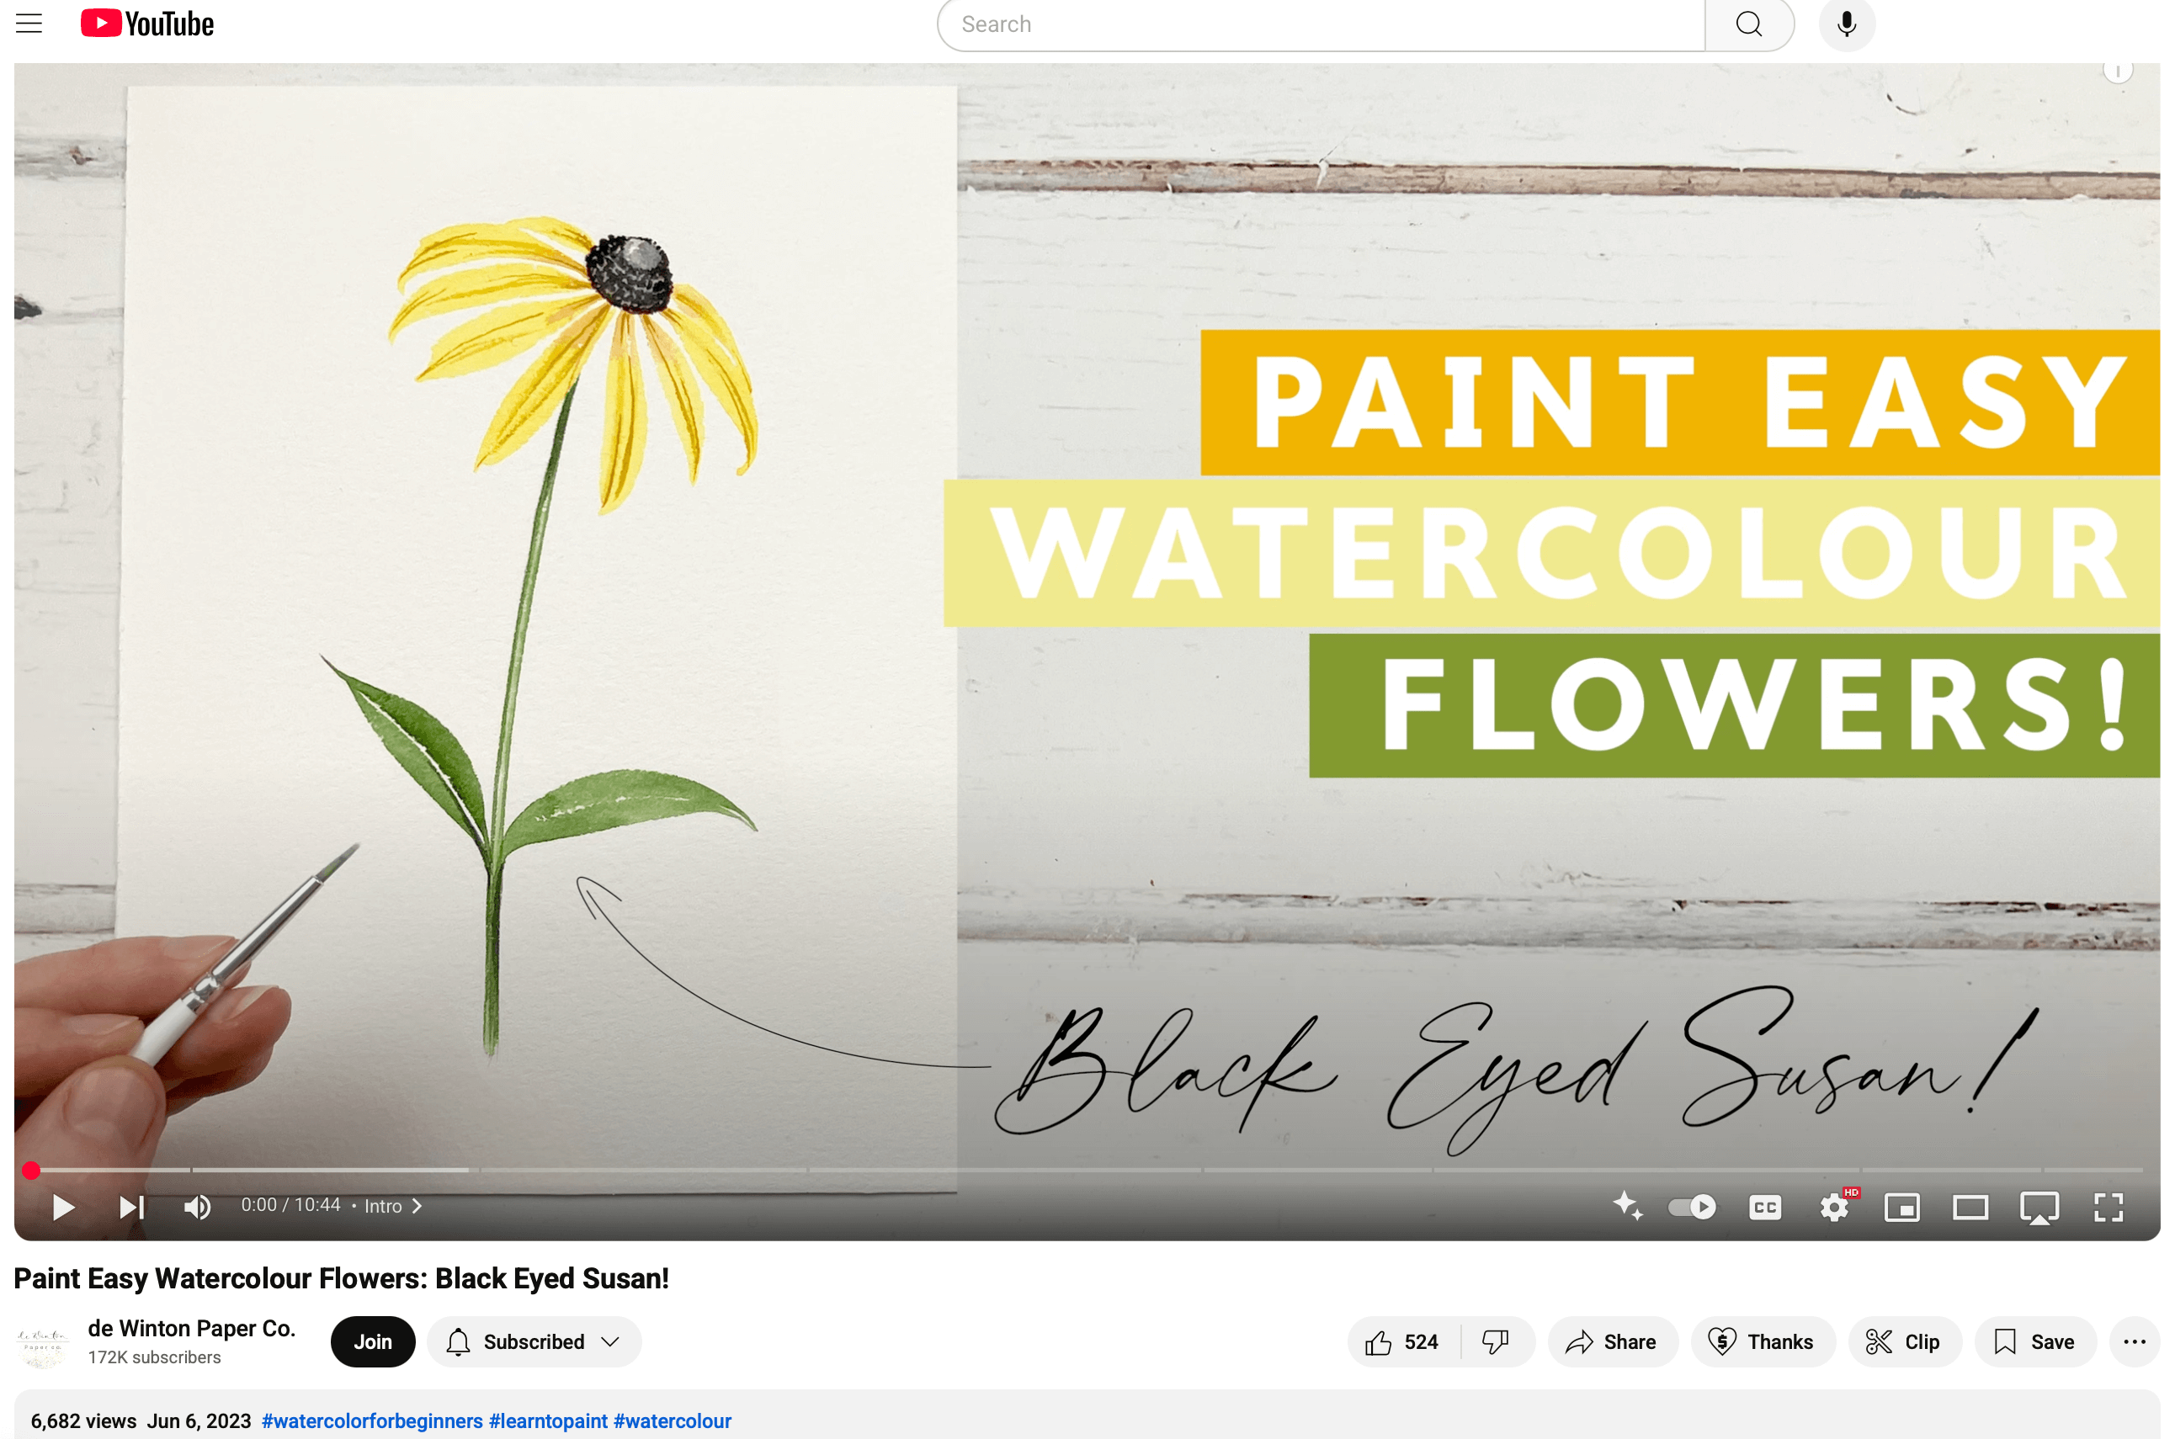The image size is (2175, 1439).
Task: Open the Share menu
Action: point(1612,1341)
